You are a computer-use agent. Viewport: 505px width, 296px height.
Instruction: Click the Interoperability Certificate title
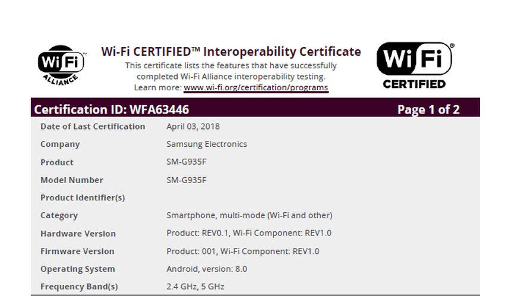point(231,52)
